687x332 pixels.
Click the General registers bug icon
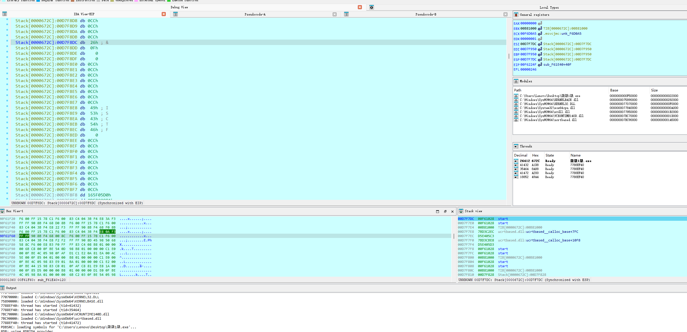[516, 15]
